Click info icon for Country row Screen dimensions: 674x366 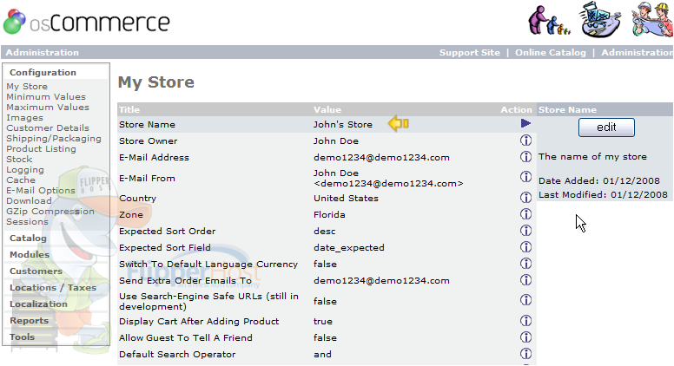[x=525, y=198]
